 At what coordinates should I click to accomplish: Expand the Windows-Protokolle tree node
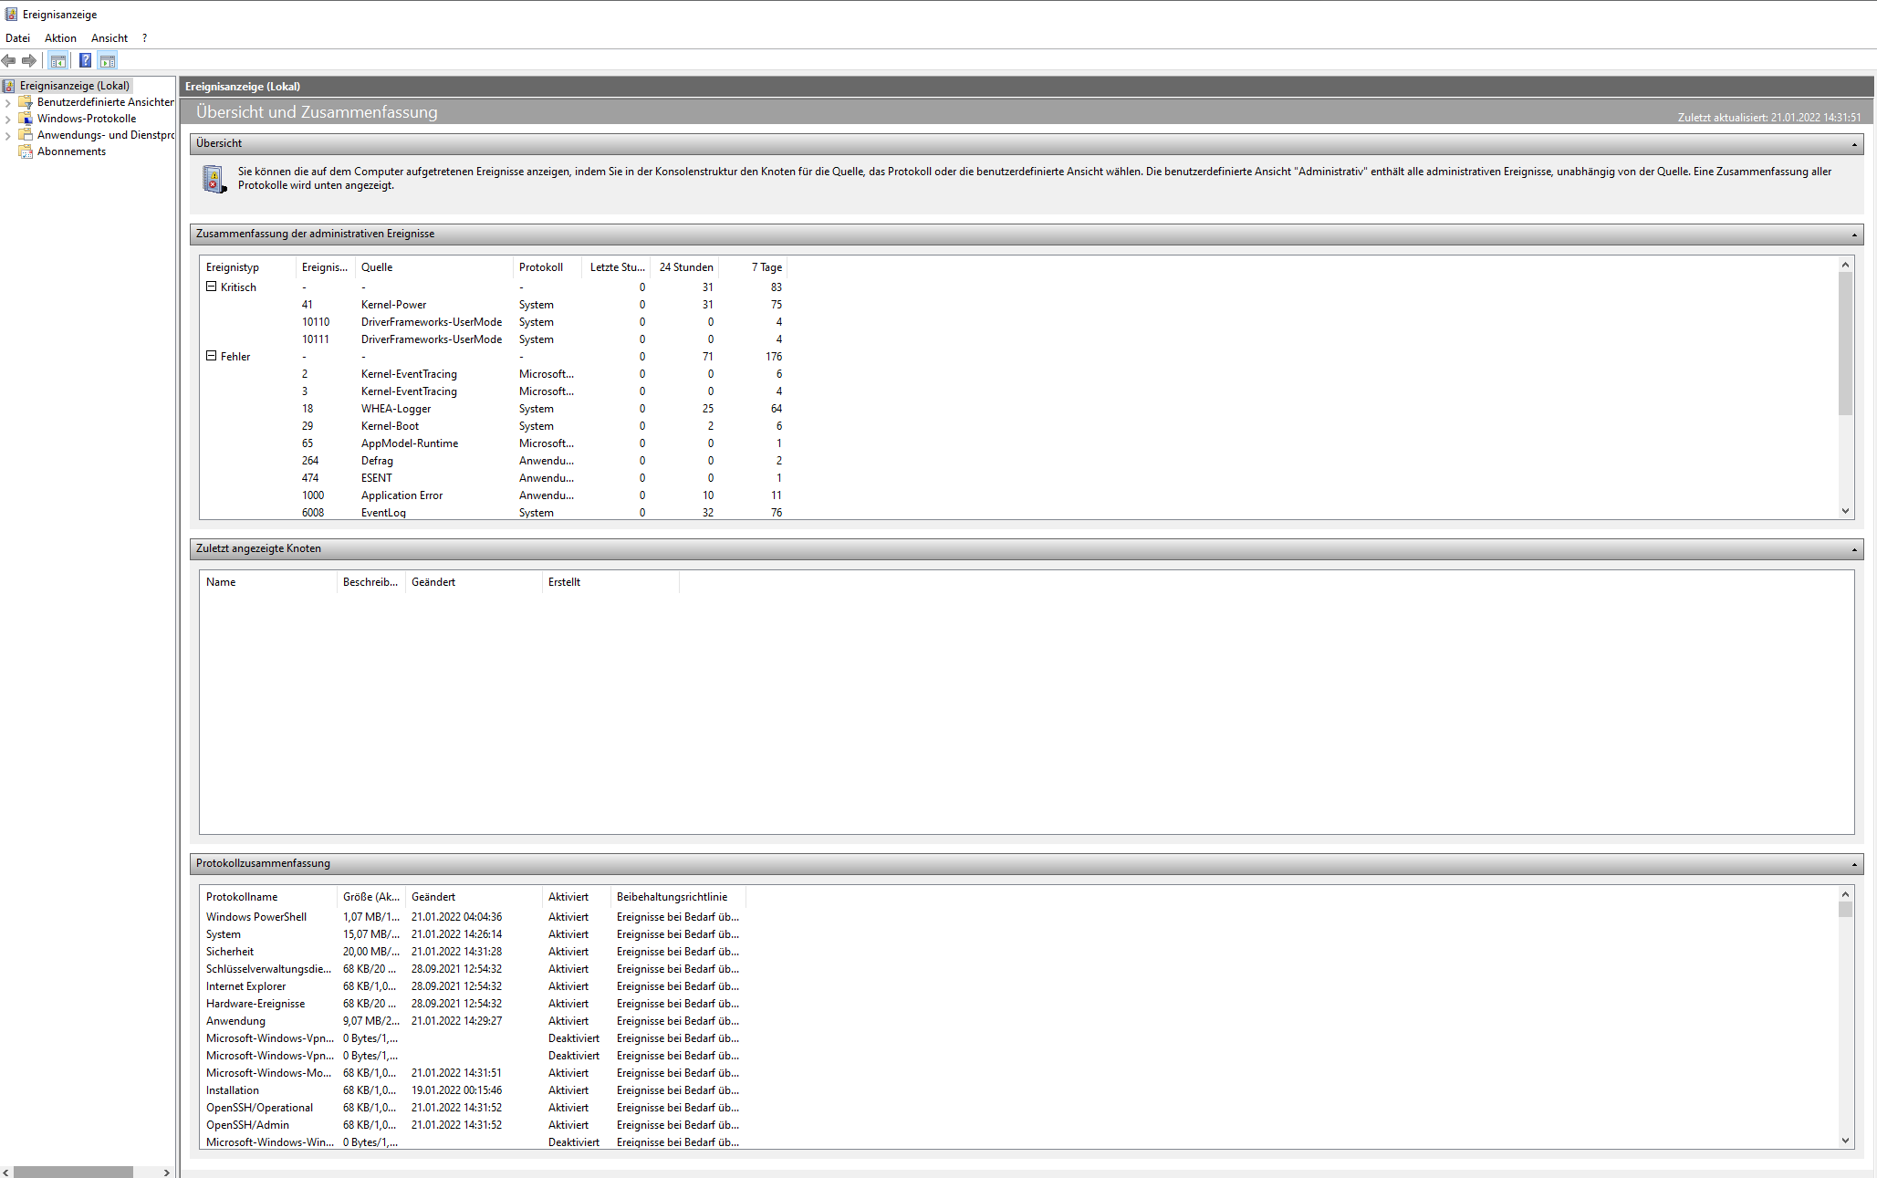(x=8, y=120)
